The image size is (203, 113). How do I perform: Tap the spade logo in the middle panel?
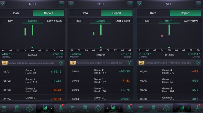tap(98, 108)
